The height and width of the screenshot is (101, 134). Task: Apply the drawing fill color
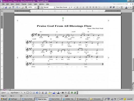49,92
